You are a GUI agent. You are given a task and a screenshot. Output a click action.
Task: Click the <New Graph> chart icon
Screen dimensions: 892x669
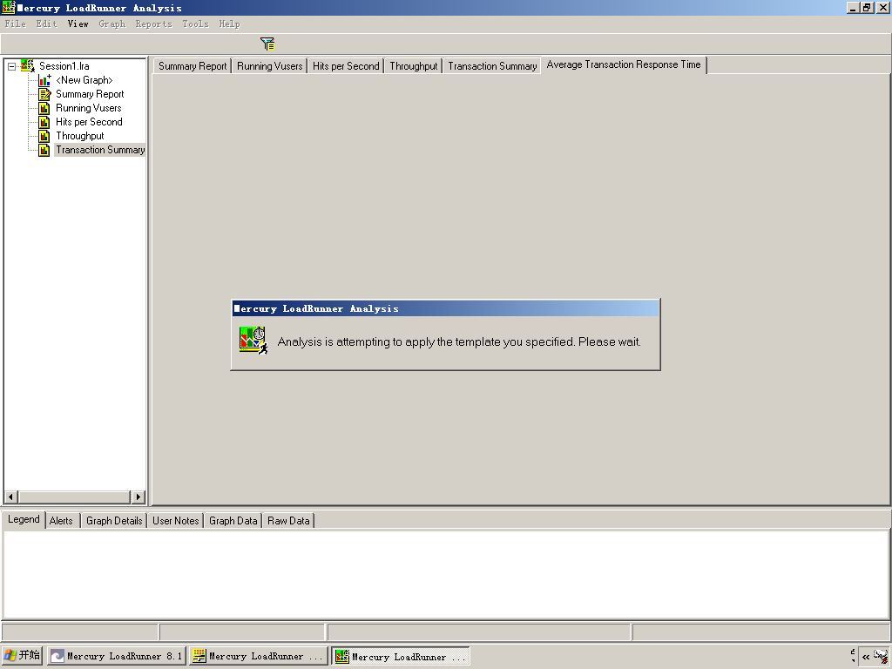click(x=44, y=80)
